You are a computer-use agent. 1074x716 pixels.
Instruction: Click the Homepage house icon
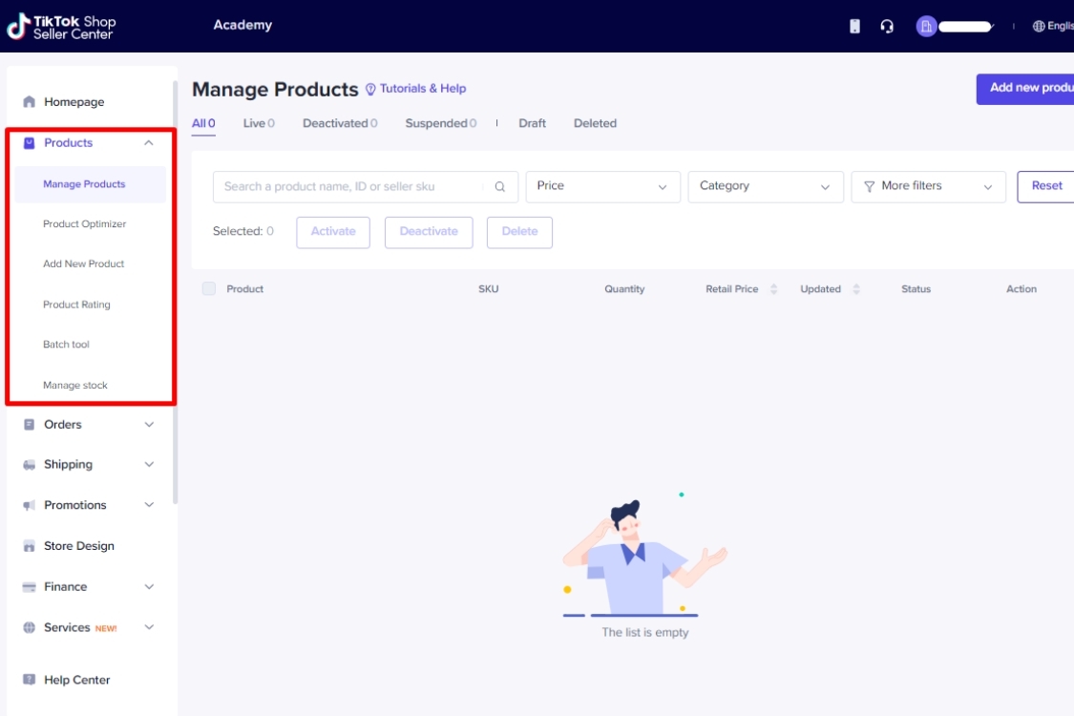click(29, 101)
